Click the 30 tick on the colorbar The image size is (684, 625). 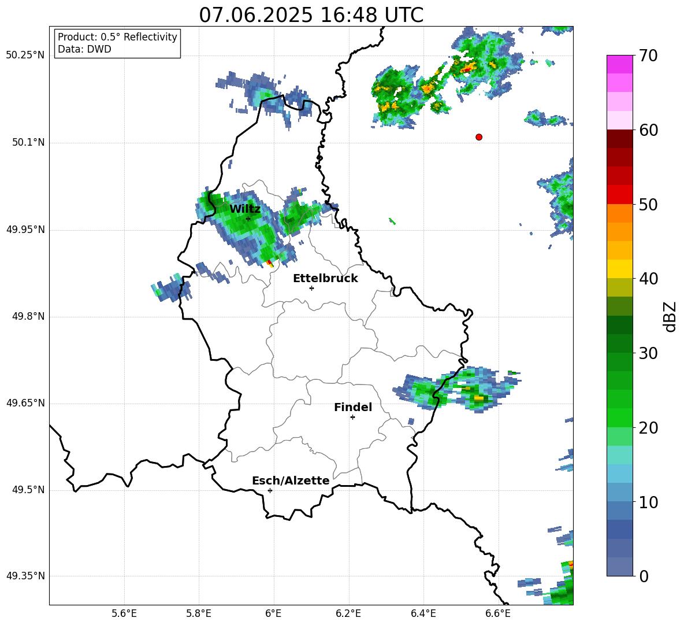tap(648, 353)
